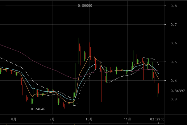Click the 0.8 price axis label
The width and height of the screenshot is (187, 125).
174,6
